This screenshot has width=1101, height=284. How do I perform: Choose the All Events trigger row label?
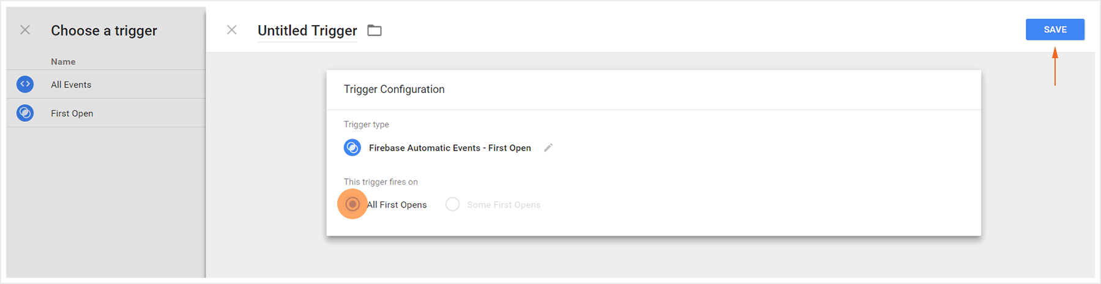tap(71, 85)
